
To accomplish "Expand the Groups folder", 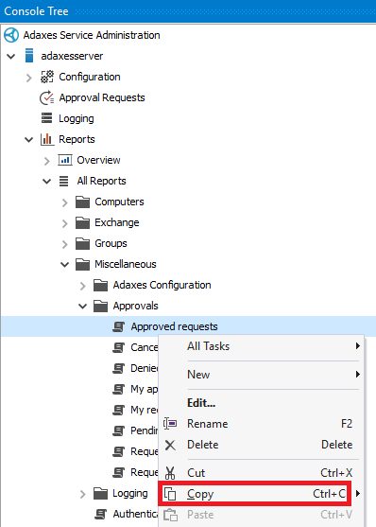I will pos(65,244).
